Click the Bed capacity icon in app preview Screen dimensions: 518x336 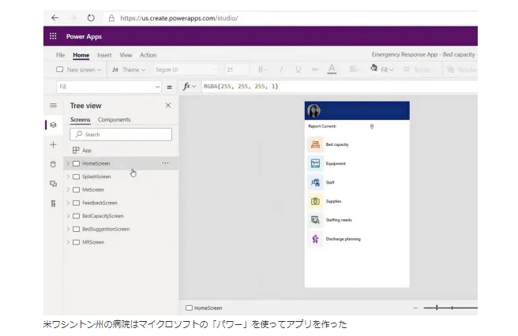[315, 144]
